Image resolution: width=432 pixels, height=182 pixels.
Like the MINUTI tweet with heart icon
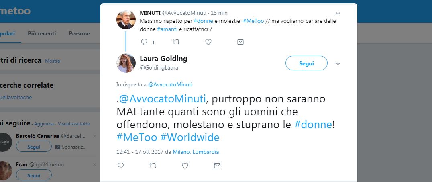208,42
